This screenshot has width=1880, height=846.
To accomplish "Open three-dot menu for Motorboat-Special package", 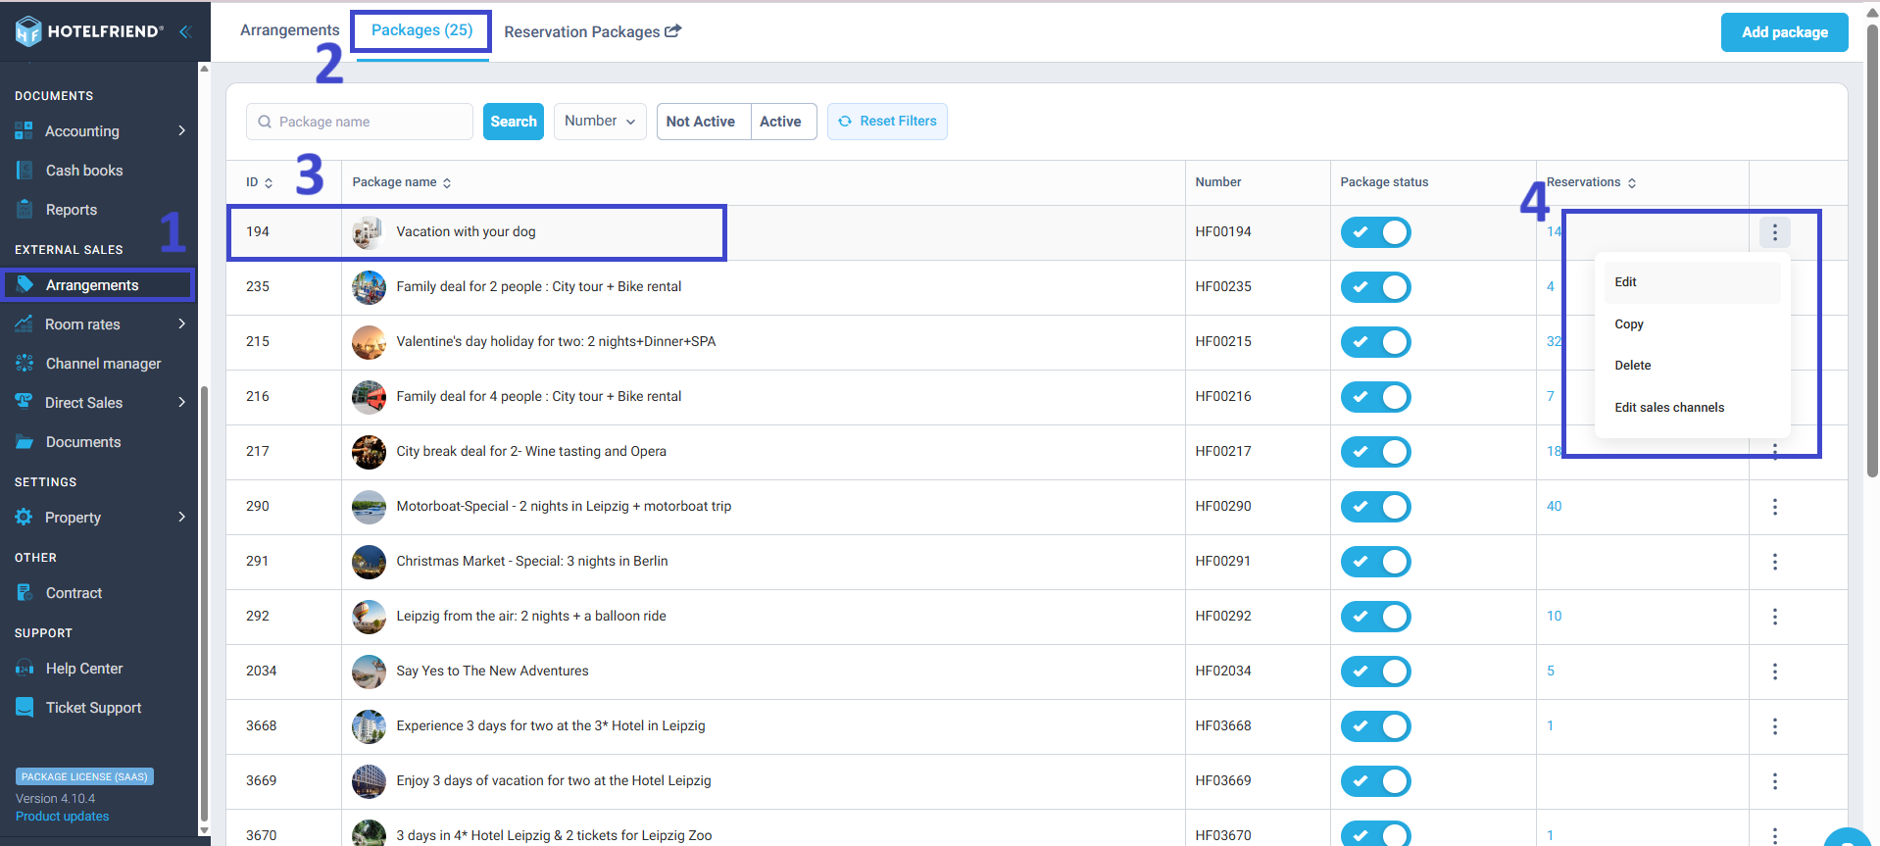I will [1774, 507].
